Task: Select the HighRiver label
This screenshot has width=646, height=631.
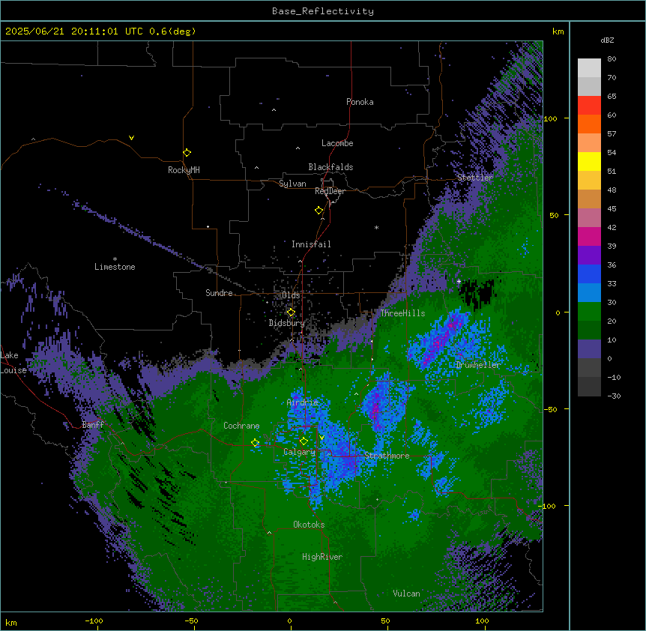Action: tap(322, 557)
